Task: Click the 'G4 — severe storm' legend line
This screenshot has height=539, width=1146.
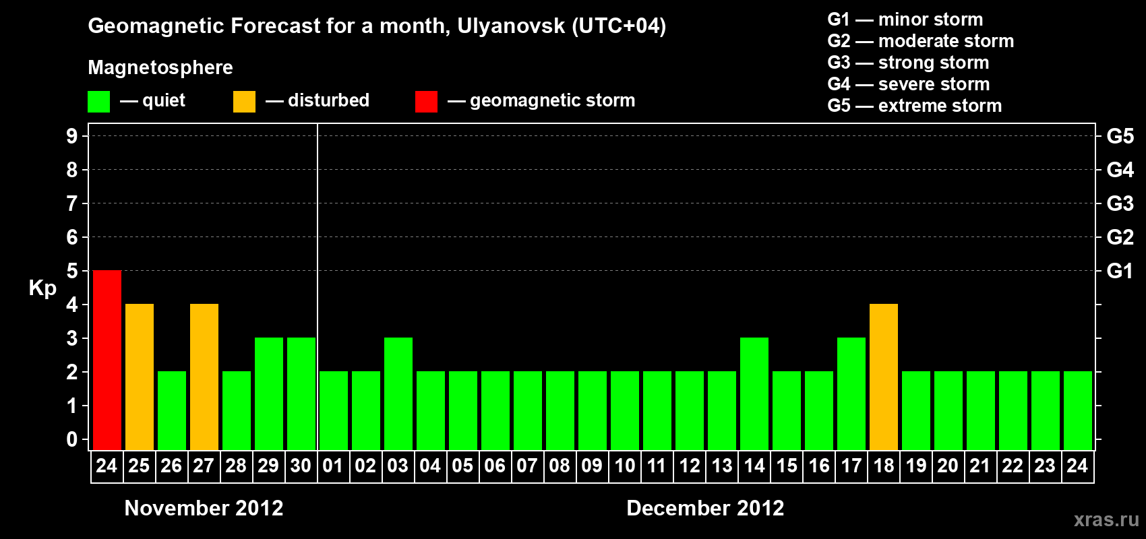Action: (909, 84)
